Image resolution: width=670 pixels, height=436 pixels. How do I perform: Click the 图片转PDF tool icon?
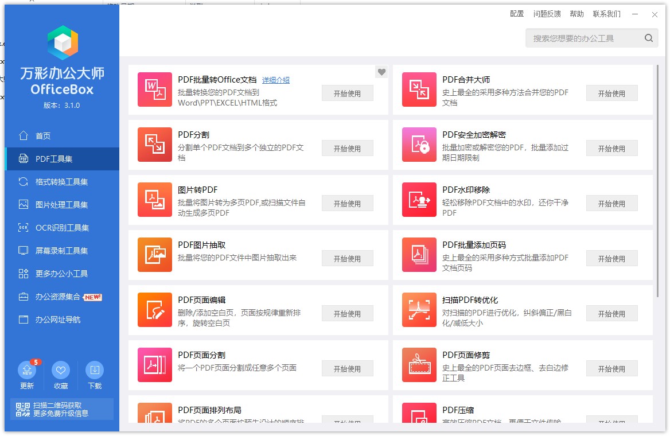click(x=155, y=200)
